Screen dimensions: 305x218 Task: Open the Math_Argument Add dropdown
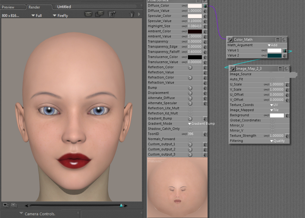272,45
